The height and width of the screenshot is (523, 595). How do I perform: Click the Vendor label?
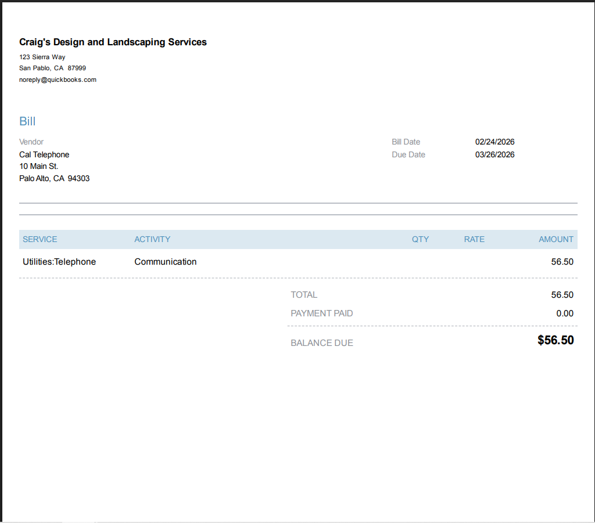point(31,142)
